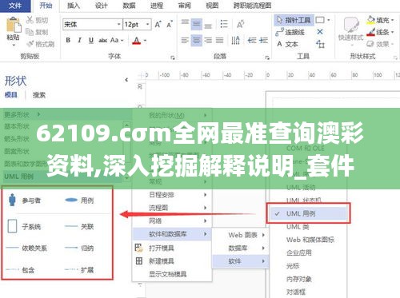Viewport: 400px width, 298px height.
Task: Center text horizontally
Action: click(x=197, y=41)
